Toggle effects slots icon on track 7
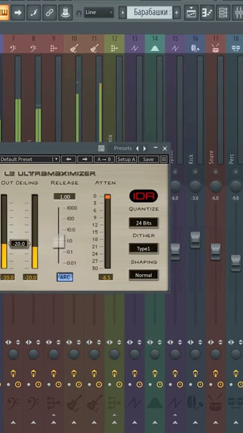Image resolution: width=243 pixels, height=433 pixels. click(x=13, y=373)
